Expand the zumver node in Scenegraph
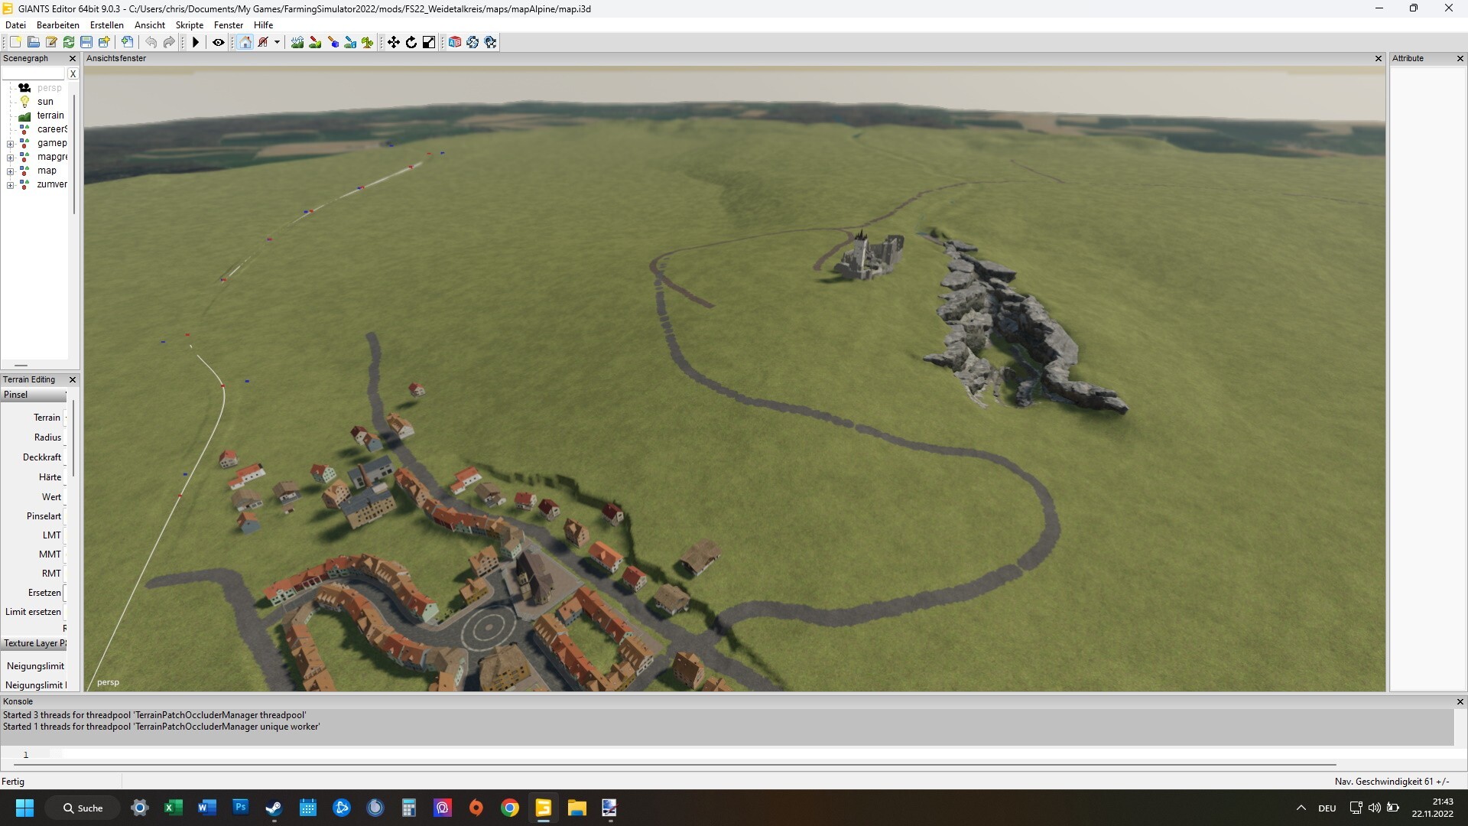1468x826 pixels. pos(10,185)
